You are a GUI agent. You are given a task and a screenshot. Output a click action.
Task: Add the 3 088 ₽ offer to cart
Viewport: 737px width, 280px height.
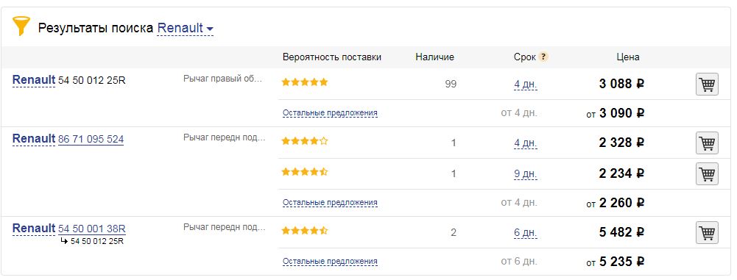(707, 85)
